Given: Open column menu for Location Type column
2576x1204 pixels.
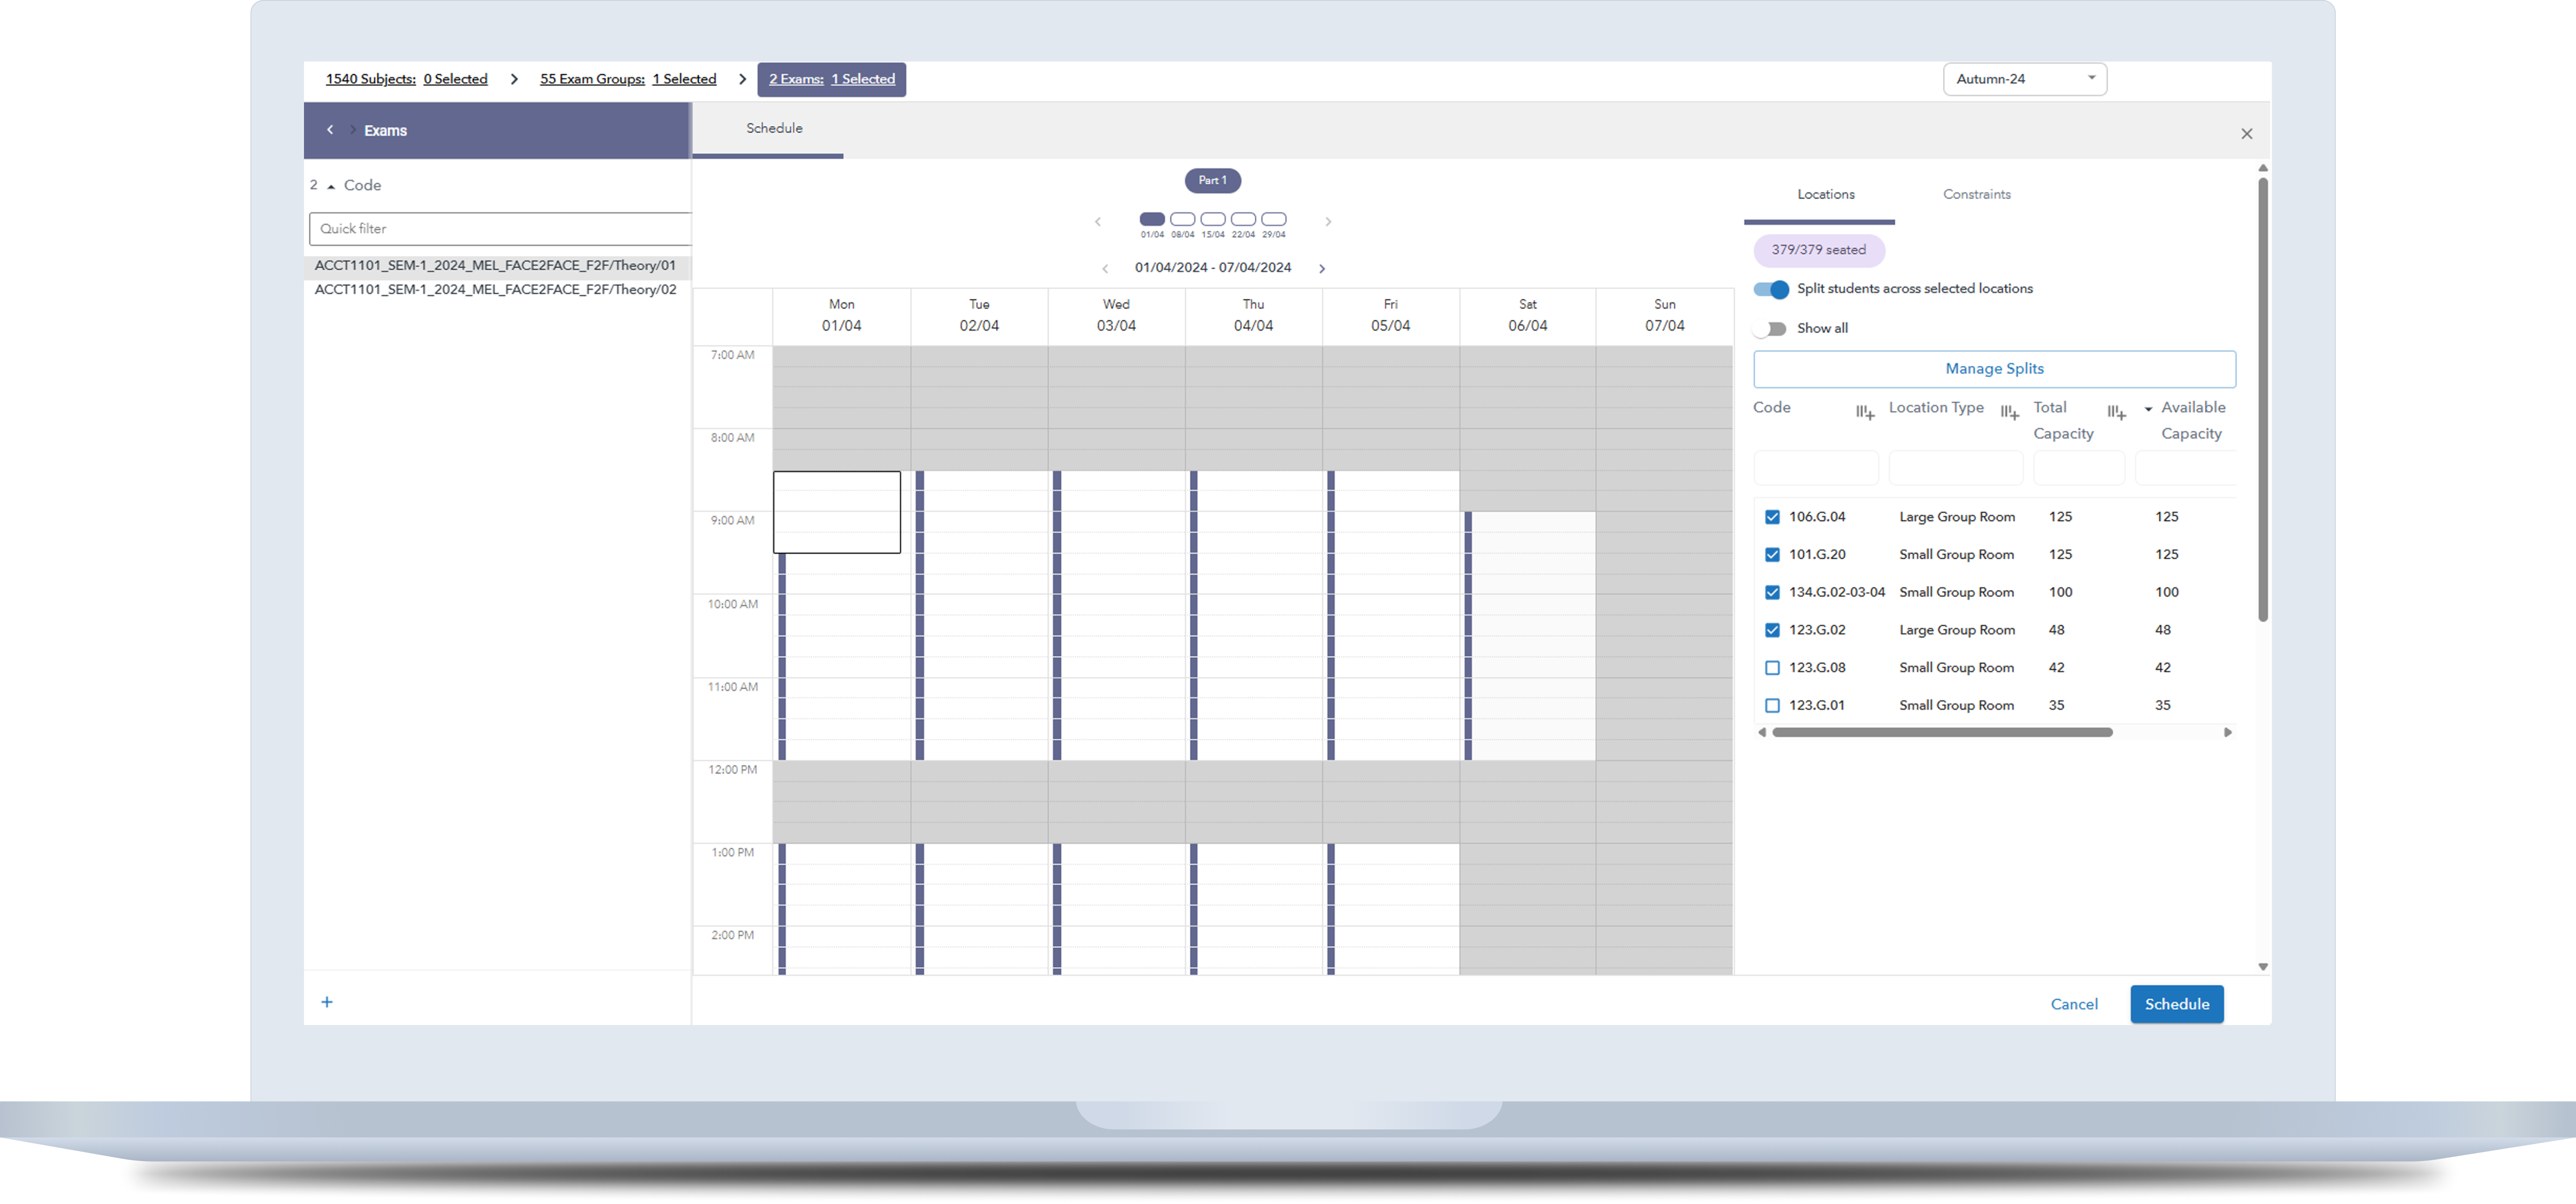Looking at the screenshot, I should pyautogui.click(x=2009, y=412).
